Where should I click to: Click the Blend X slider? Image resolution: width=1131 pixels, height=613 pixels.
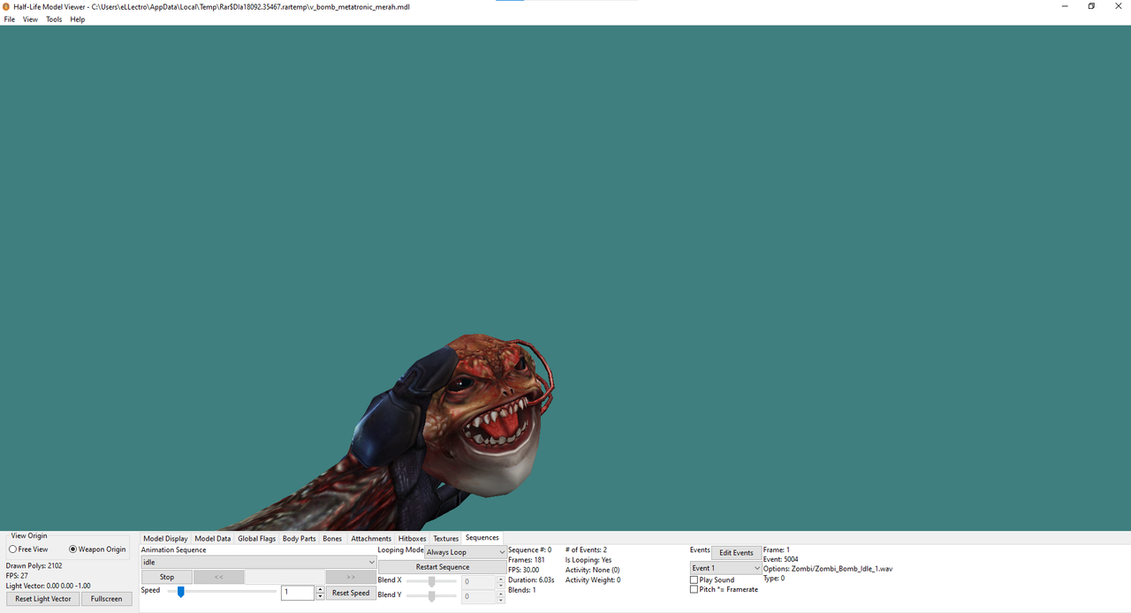tap(431, 581)
